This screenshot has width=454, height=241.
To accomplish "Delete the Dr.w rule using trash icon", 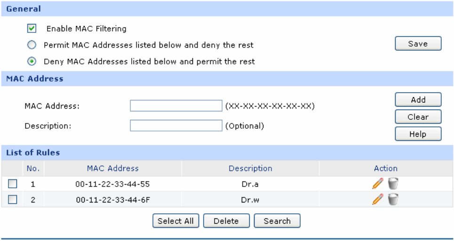I will pos(393,200).
